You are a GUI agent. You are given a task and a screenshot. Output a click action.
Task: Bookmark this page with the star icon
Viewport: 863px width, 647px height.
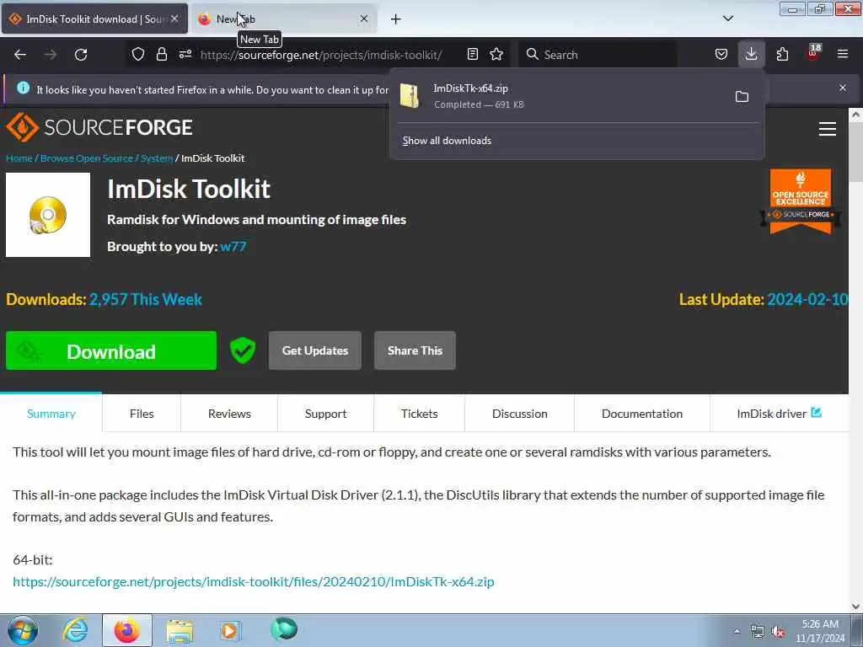click(496, 54)
